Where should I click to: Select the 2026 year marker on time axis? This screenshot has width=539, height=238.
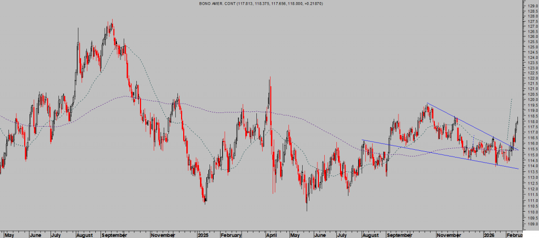coord(489,234)
